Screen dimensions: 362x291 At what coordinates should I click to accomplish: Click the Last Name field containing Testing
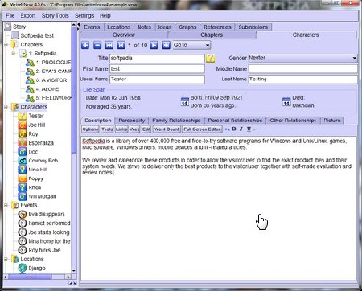(302, 80)
